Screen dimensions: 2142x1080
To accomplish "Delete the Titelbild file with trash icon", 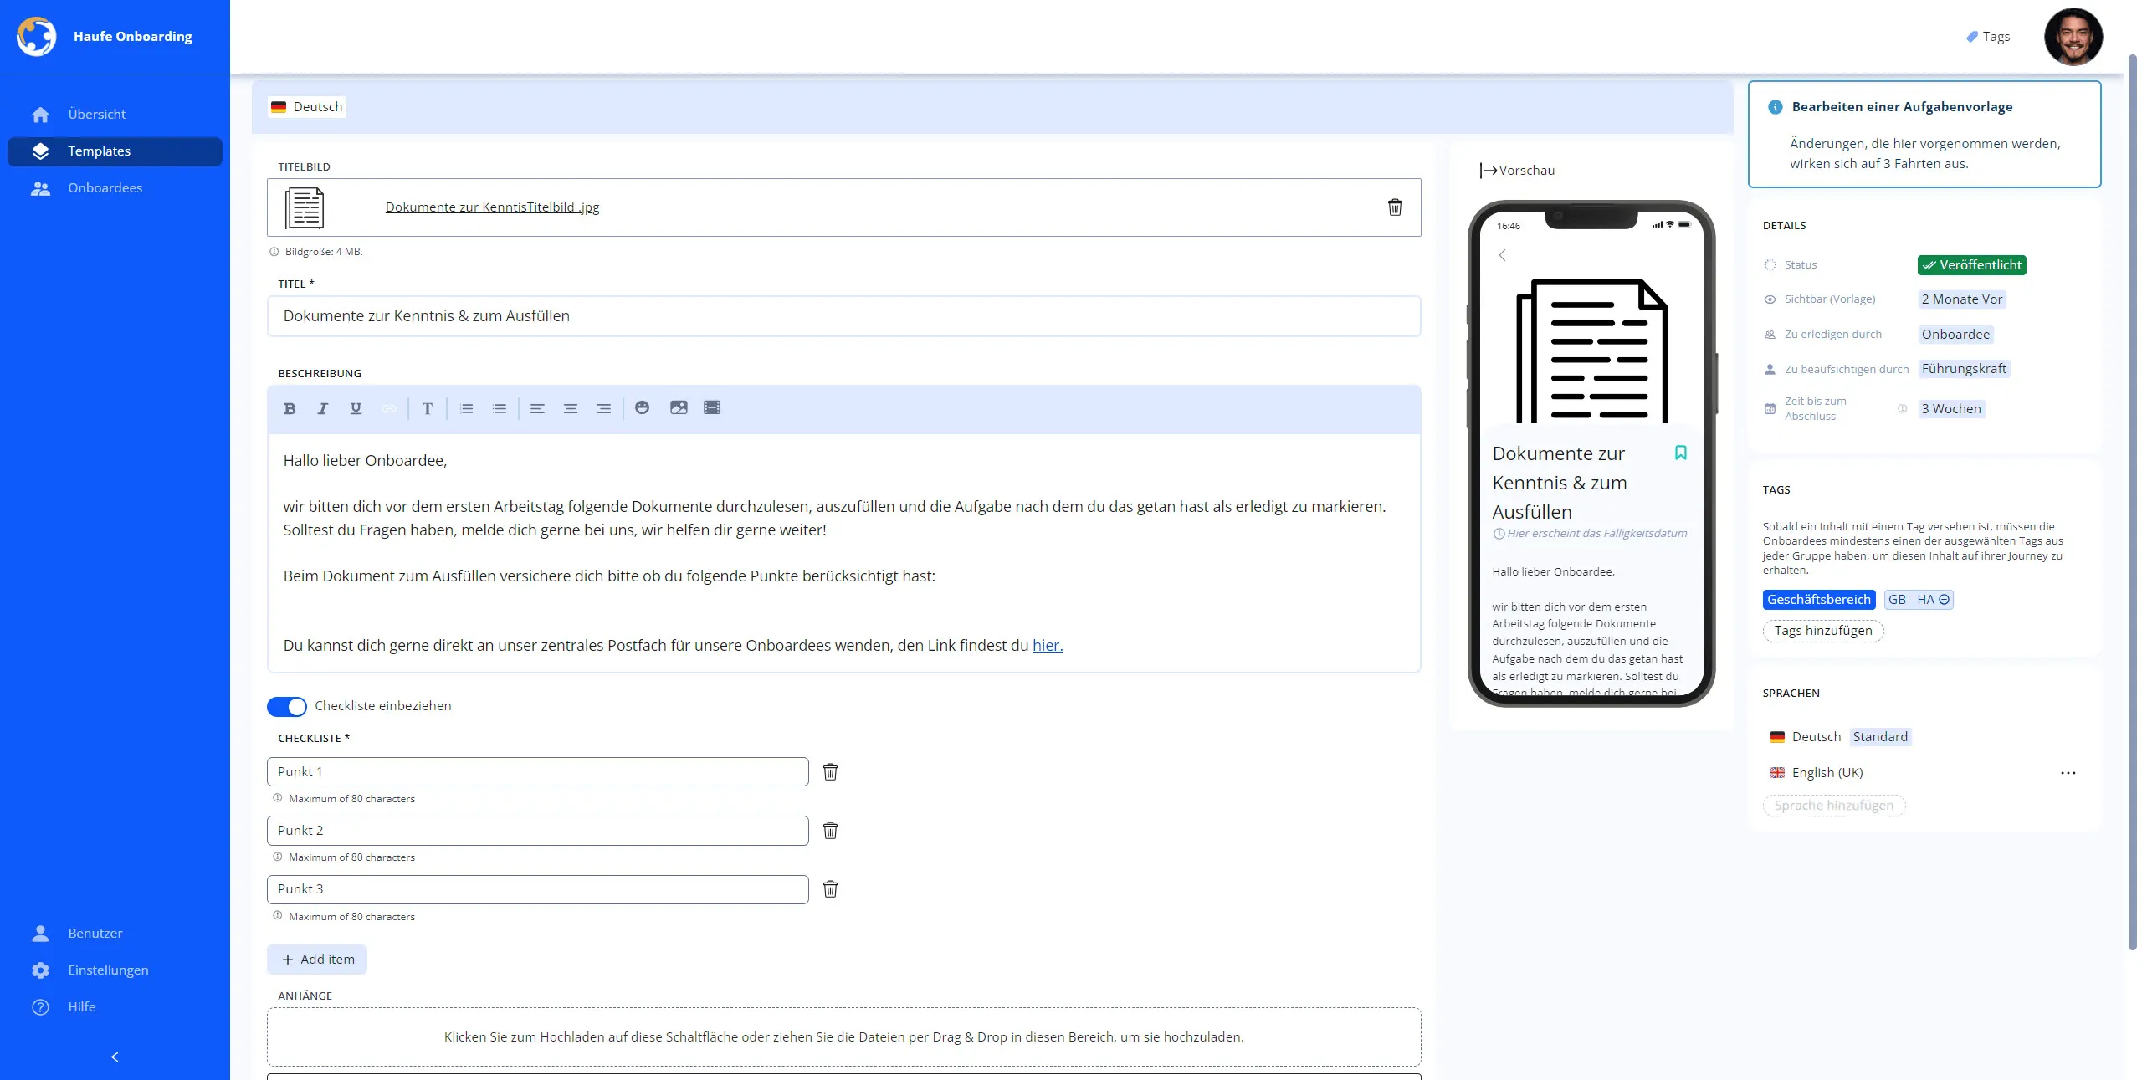I will 1395,207.
